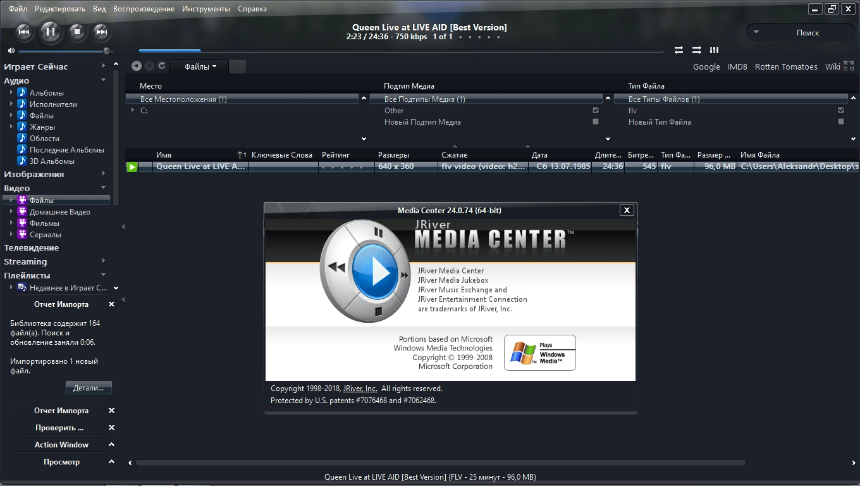Select Альбомы in the Audio tree

click(x=47, y=93)
